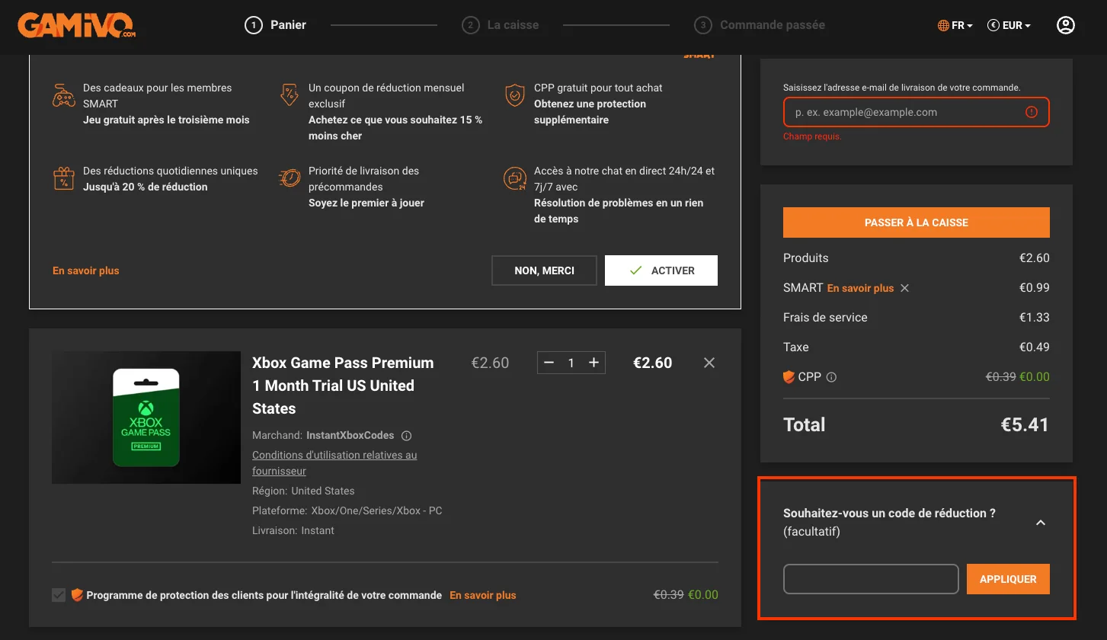The image size is (1107, 640).
Task: Click the Frais de service label
Action: click(x=825, y=317)
